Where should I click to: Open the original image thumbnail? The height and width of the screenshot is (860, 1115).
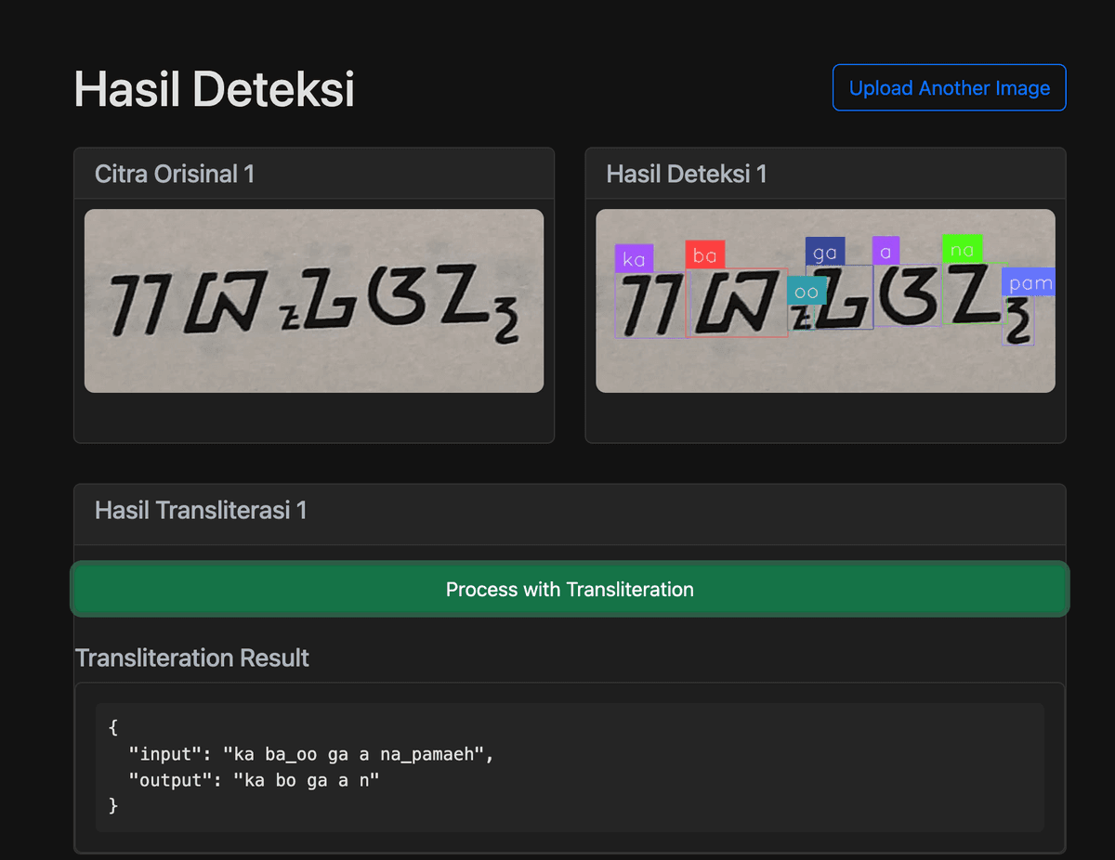(x=314, y=300)
